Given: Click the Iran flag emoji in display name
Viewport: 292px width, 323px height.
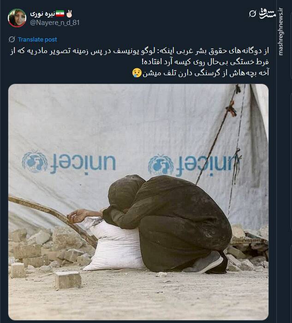Looking at the screenshot, I should coord(60,13).
